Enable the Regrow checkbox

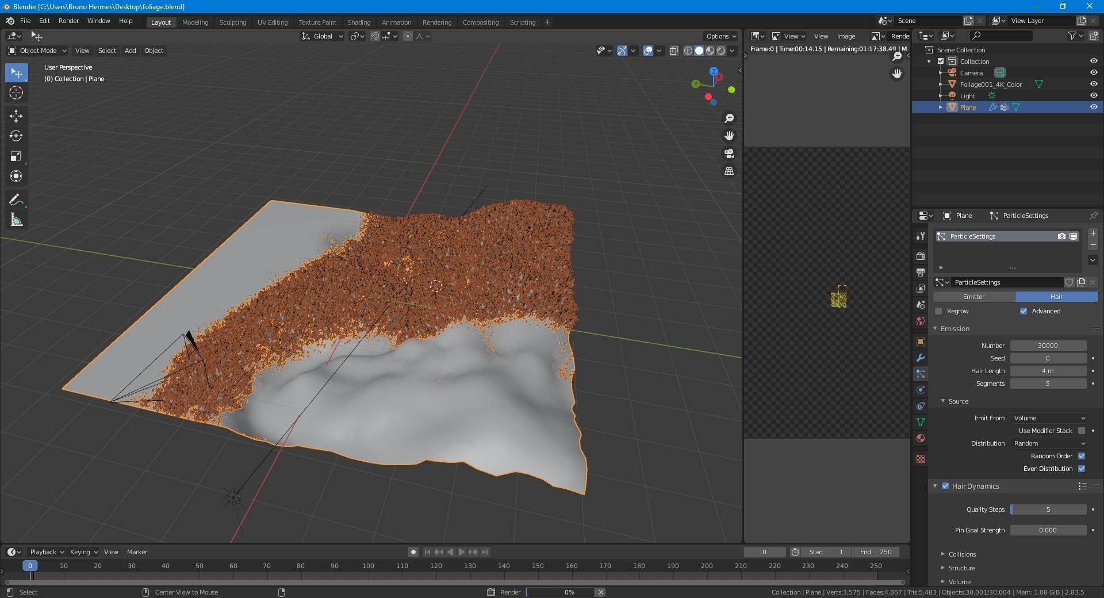pos(939,311)
